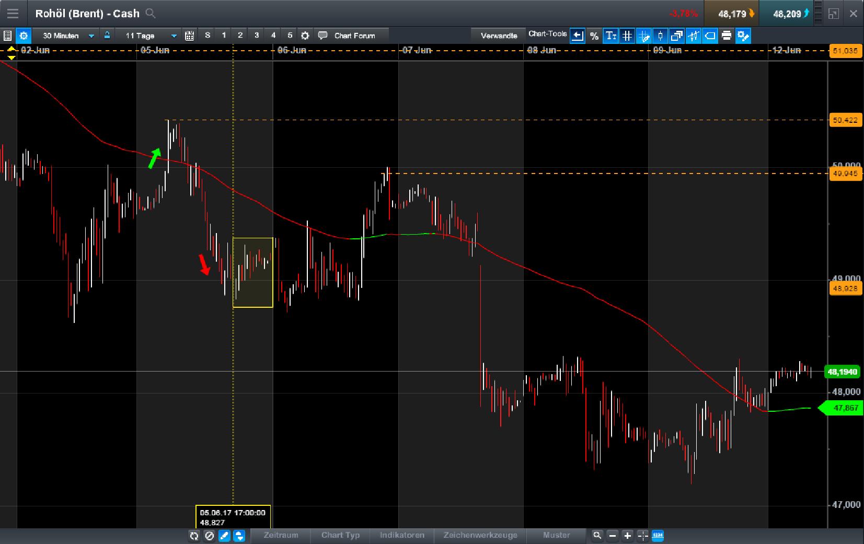This screenshot has height=544, width=864.
Task: Click the refresh icon at bottom left
Action: coord(194,536)
